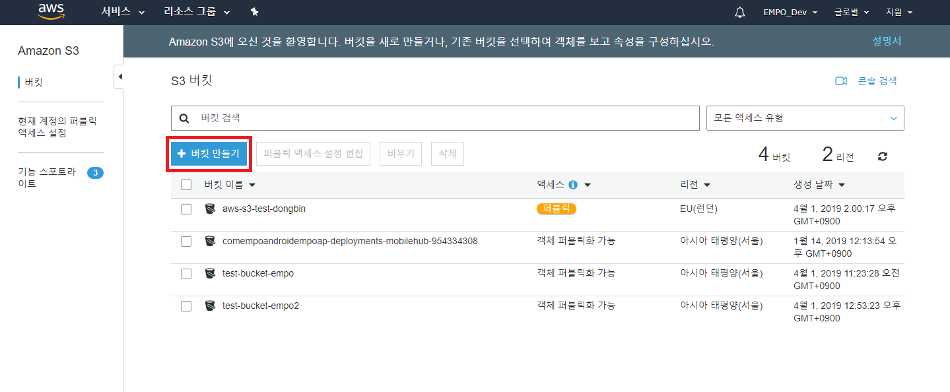Click 퍼블릭 액세스 설정 편집 button
The width and height of the screenshot is (950, 392).
pyautogui.click(x=313, y=153)
